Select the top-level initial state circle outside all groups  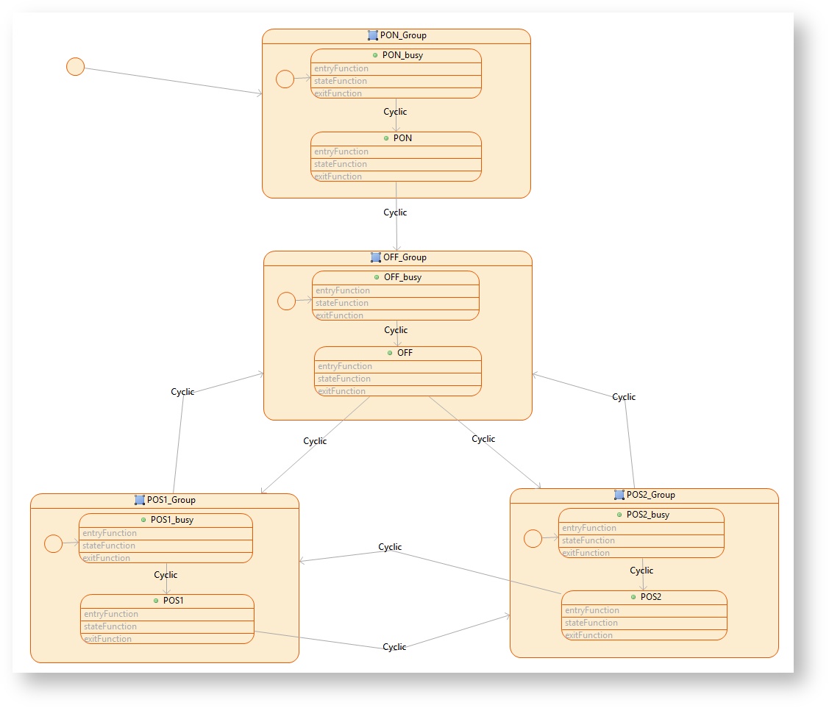[x=75, y=67]
